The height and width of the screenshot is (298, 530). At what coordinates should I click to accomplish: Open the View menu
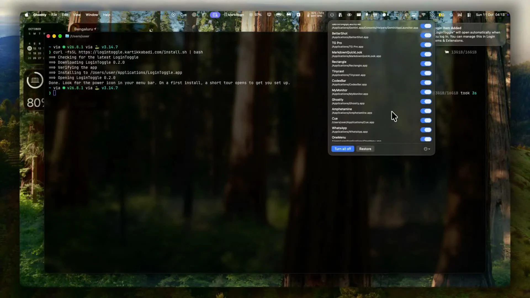pos(77,15)
